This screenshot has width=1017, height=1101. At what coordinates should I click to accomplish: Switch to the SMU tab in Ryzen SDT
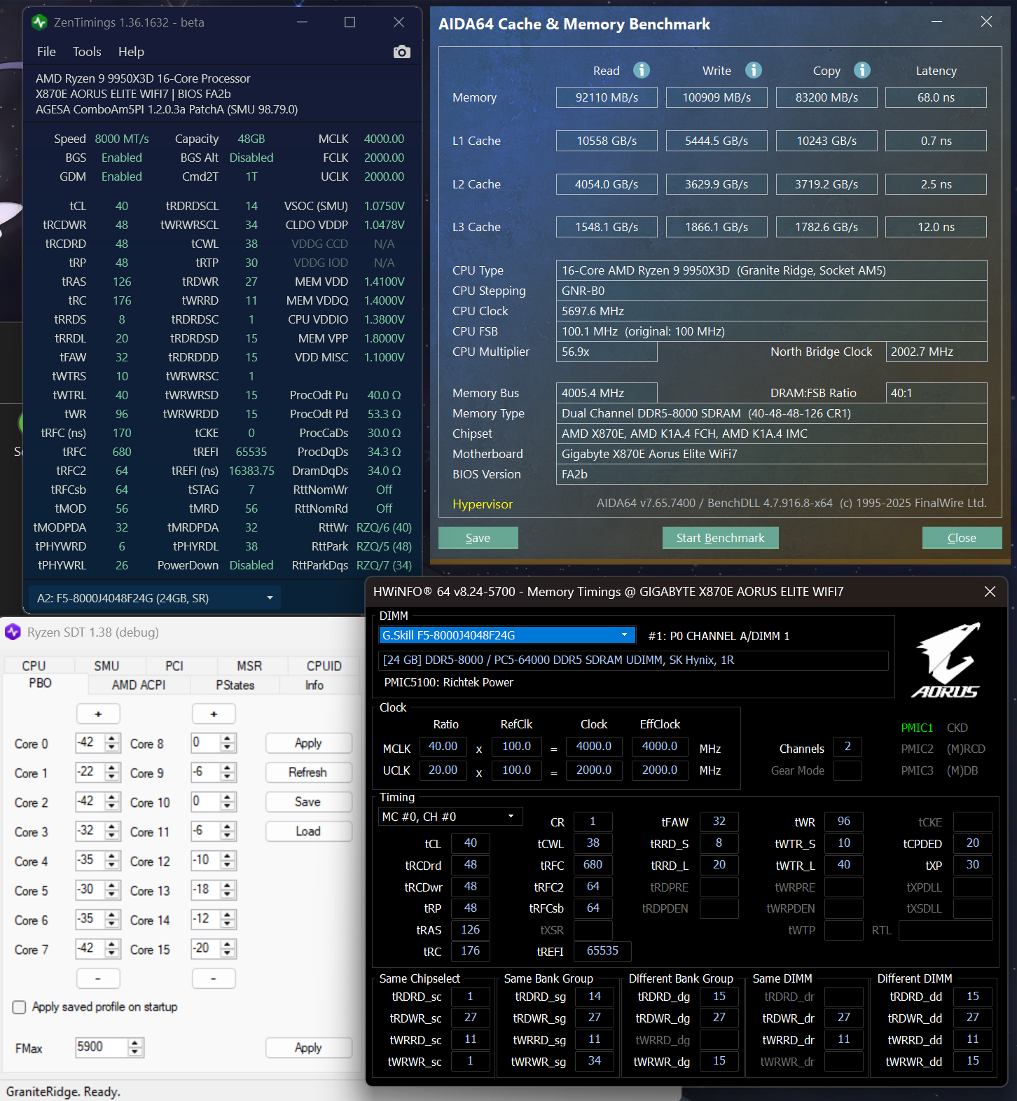point(106,666)
